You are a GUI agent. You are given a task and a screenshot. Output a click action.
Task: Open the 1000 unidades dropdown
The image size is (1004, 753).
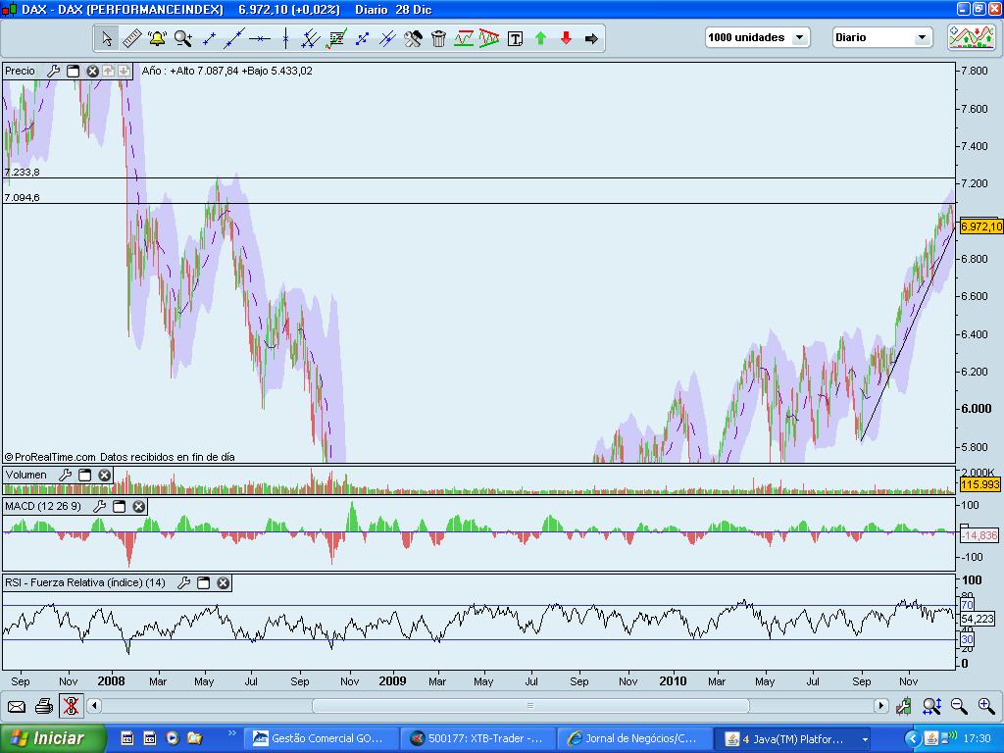tap(758, 37)
